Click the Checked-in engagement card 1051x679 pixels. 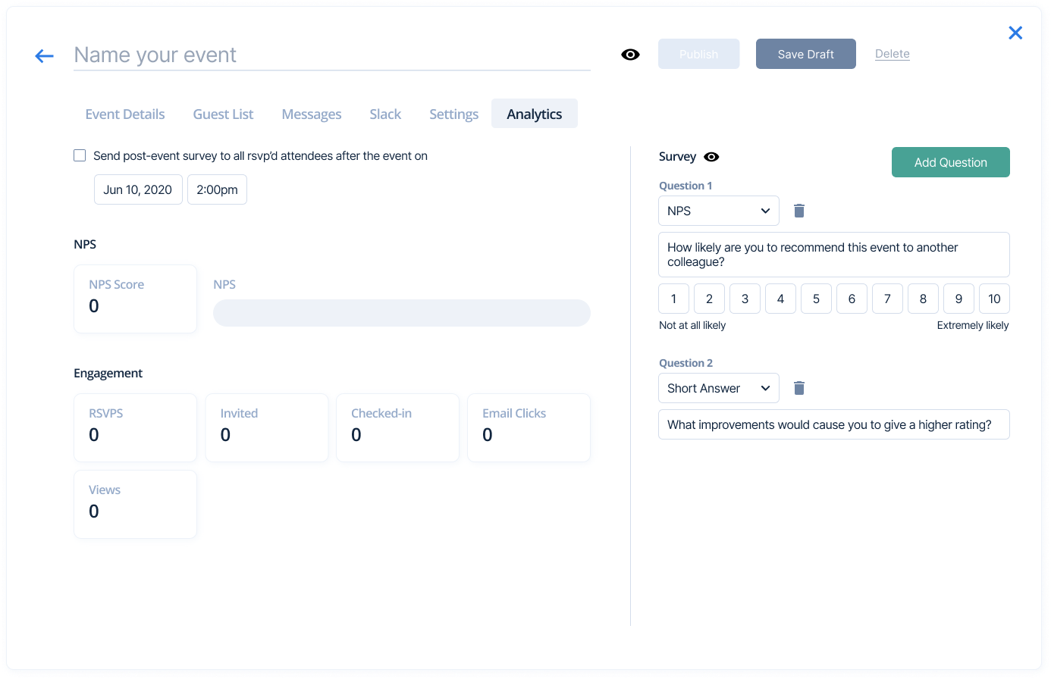(398, 427)
